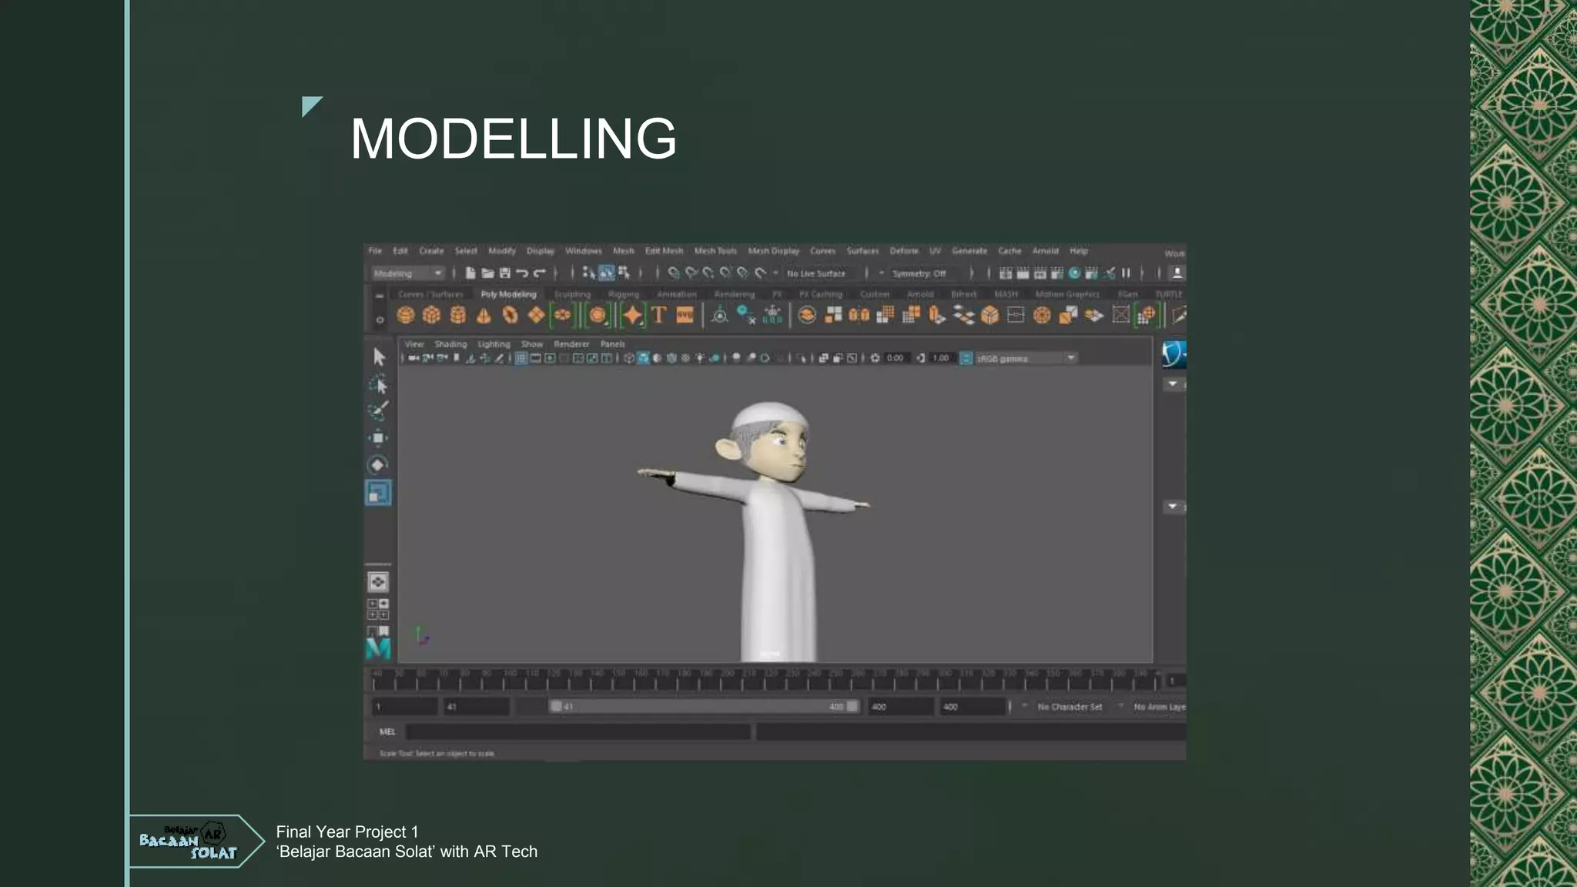
Task: Click the No Character Set button
Action: point(1069,707)
